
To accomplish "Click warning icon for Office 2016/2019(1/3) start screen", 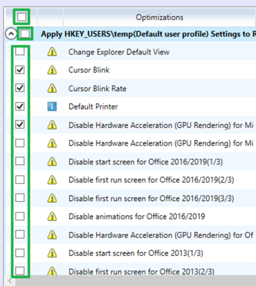I will coord(52,161).
